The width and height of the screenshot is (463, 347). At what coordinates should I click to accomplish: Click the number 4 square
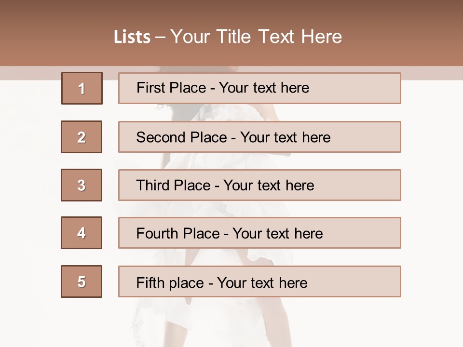(x=82, y=233)
